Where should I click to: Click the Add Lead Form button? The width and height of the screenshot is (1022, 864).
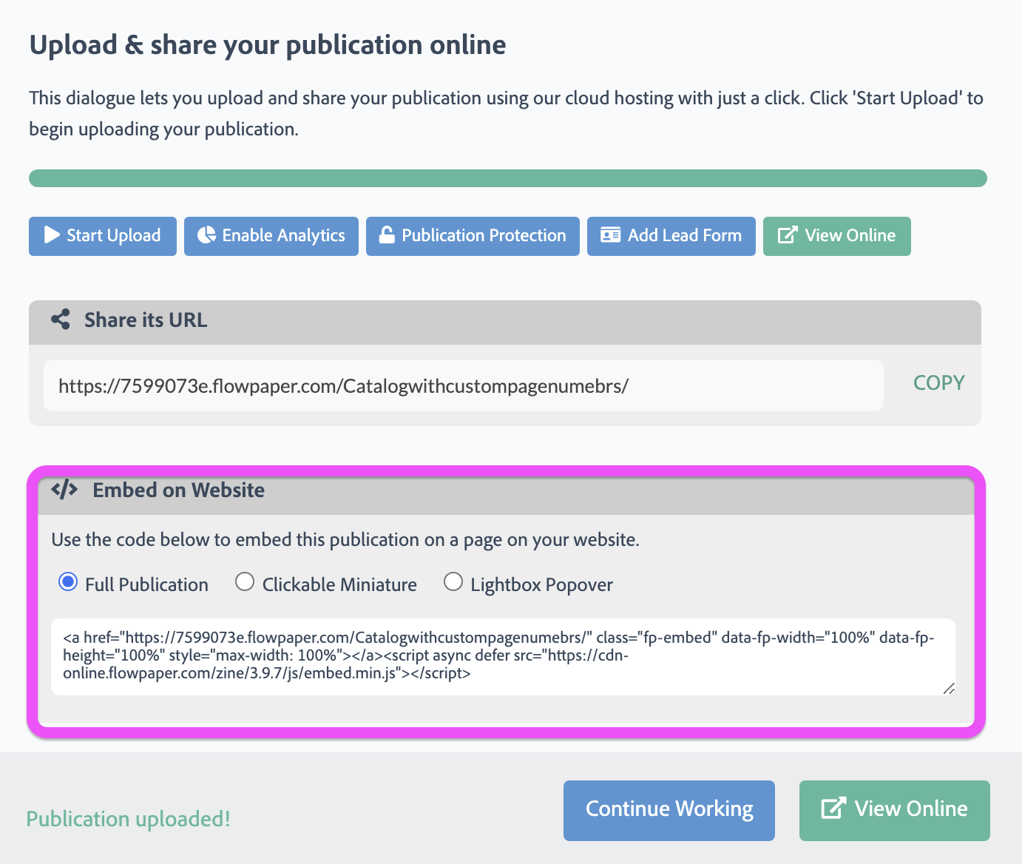[x=671, y=236]
